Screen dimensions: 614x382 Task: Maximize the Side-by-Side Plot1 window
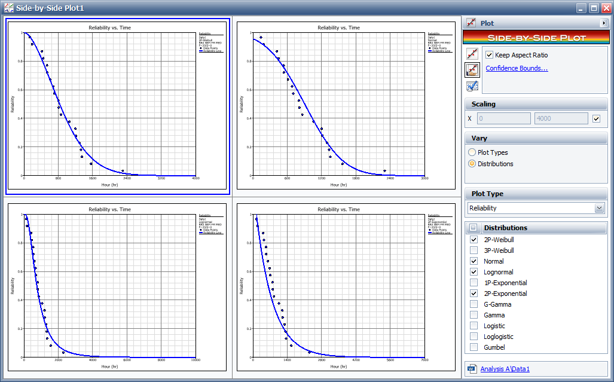coord(594,8)
